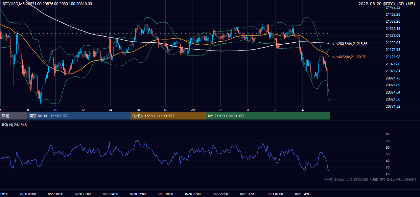Click the Bitstamp data source credit text
The height and width of the screenshot is (197, 420).
click(x=370, y=179)
